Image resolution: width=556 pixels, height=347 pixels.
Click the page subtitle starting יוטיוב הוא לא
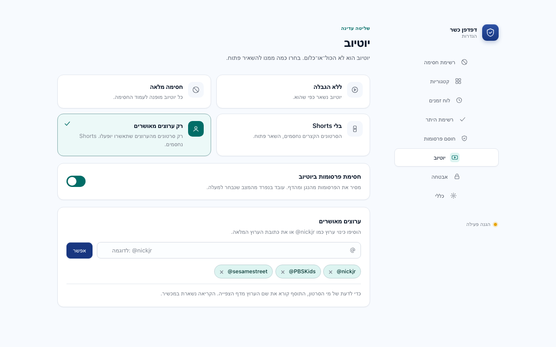(298, 58)
